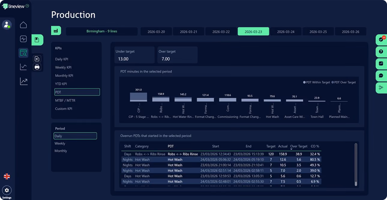Sort table by Start column header

216,146
